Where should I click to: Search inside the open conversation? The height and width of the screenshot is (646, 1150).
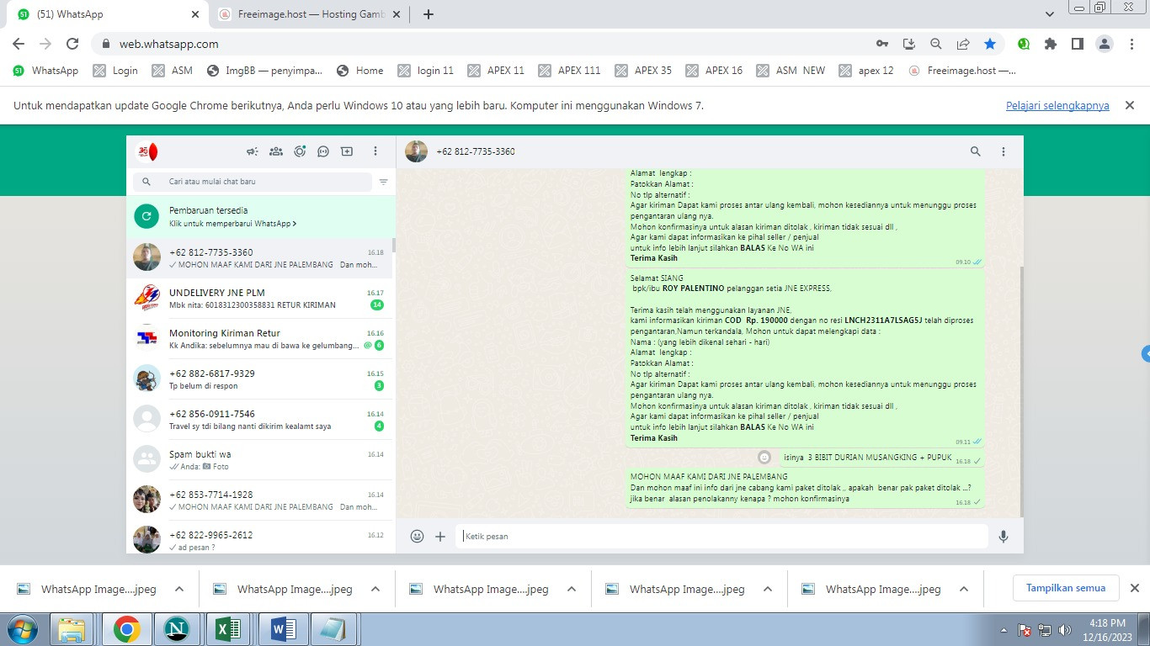coord(976,151)
